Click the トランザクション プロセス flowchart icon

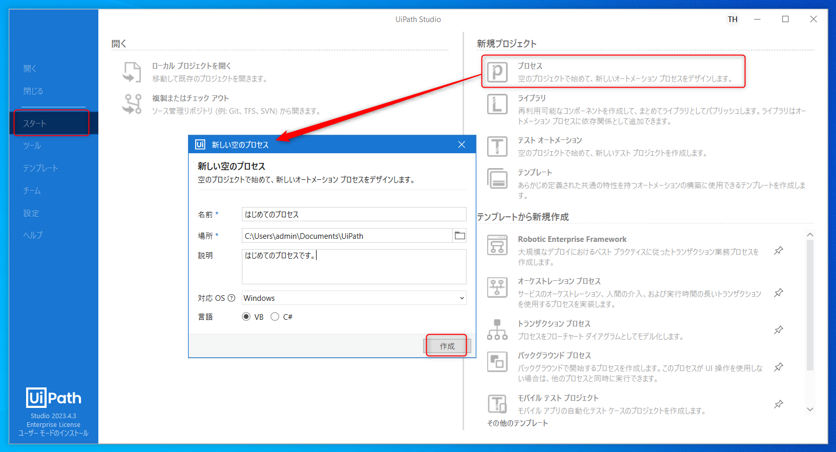coord(497,330)
